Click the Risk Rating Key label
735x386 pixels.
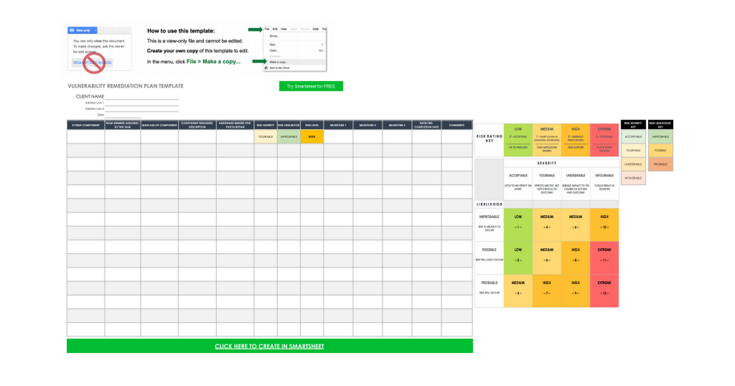click(x=489, y=138)
